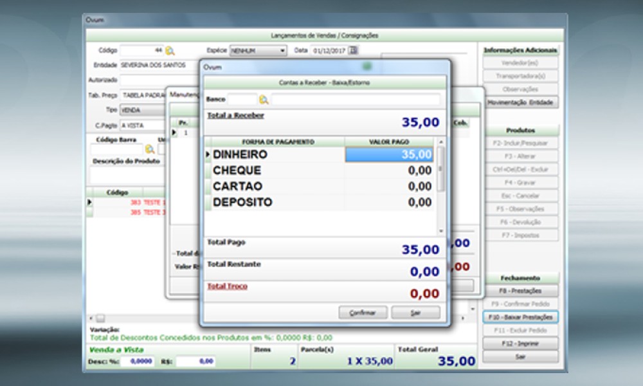This screenshot has width=643, height=386.
Task: Click the DINHEIRO row indicator arrow
Action: click(208, 155)
